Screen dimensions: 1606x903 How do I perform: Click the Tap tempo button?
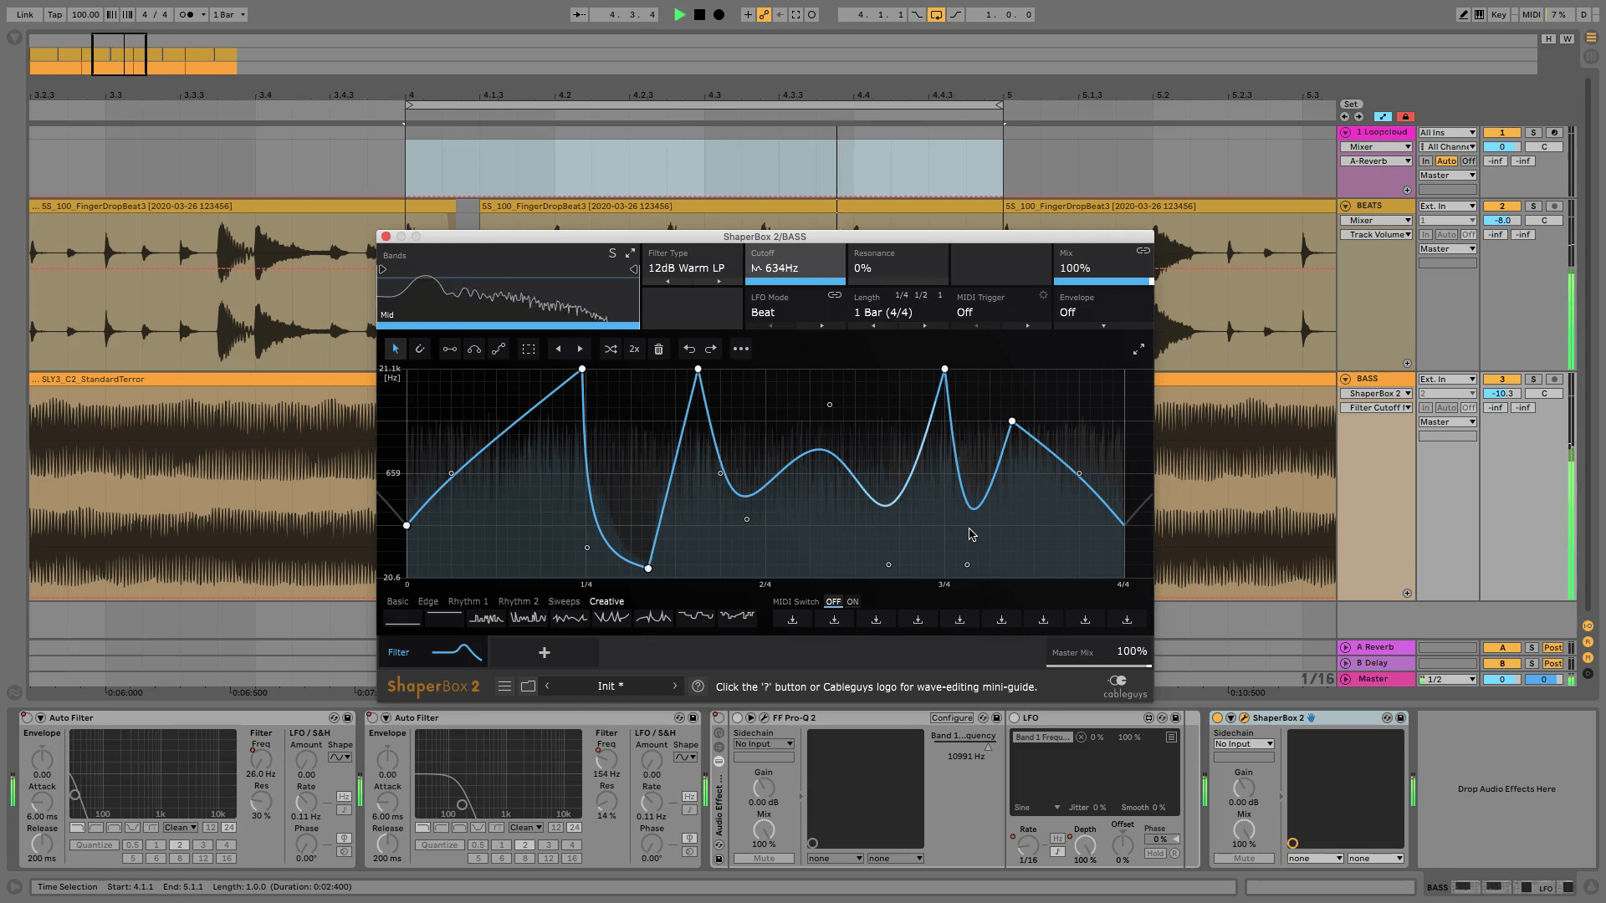tap(54, 14)
